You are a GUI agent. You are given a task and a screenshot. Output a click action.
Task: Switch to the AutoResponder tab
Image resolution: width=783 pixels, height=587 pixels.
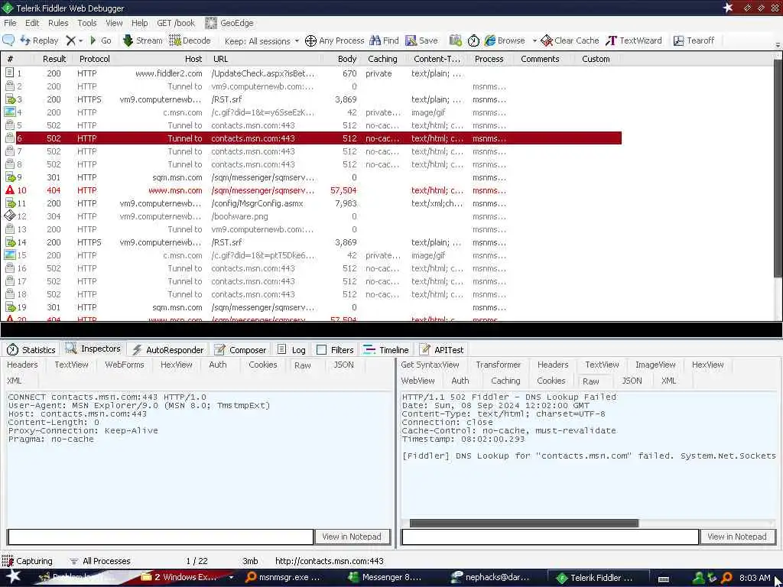[x=168, y=350]
